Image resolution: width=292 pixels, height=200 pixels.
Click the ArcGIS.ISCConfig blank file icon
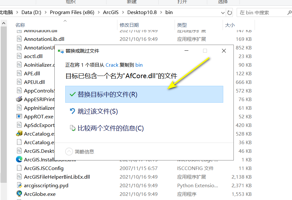(x=19, y=168)
